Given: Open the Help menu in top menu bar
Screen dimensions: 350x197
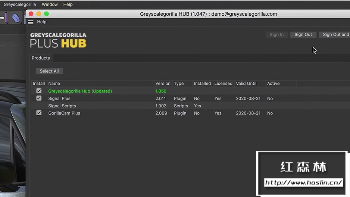Looking at the screenshot, I should (68, 4).
